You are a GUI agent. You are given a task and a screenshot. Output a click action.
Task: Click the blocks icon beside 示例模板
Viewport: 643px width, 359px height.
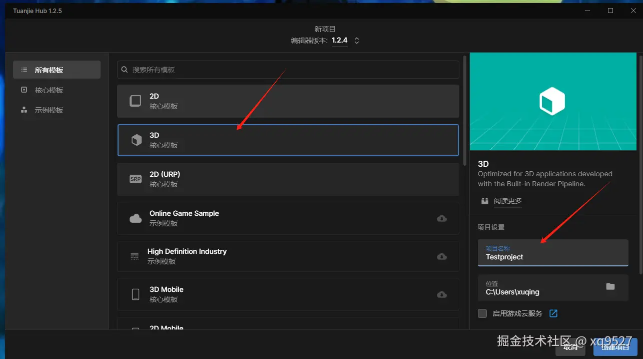coord(24,110)
